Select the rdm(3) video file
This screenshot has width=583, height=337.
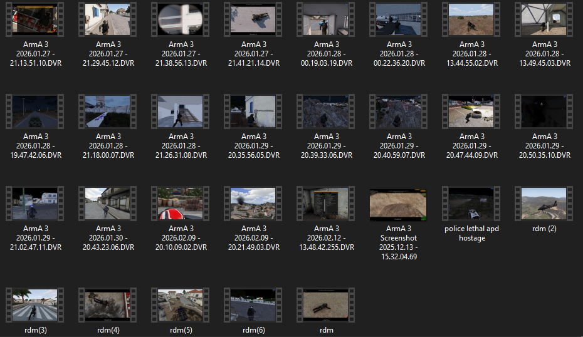pyautogui.click(x=34, y=304)
